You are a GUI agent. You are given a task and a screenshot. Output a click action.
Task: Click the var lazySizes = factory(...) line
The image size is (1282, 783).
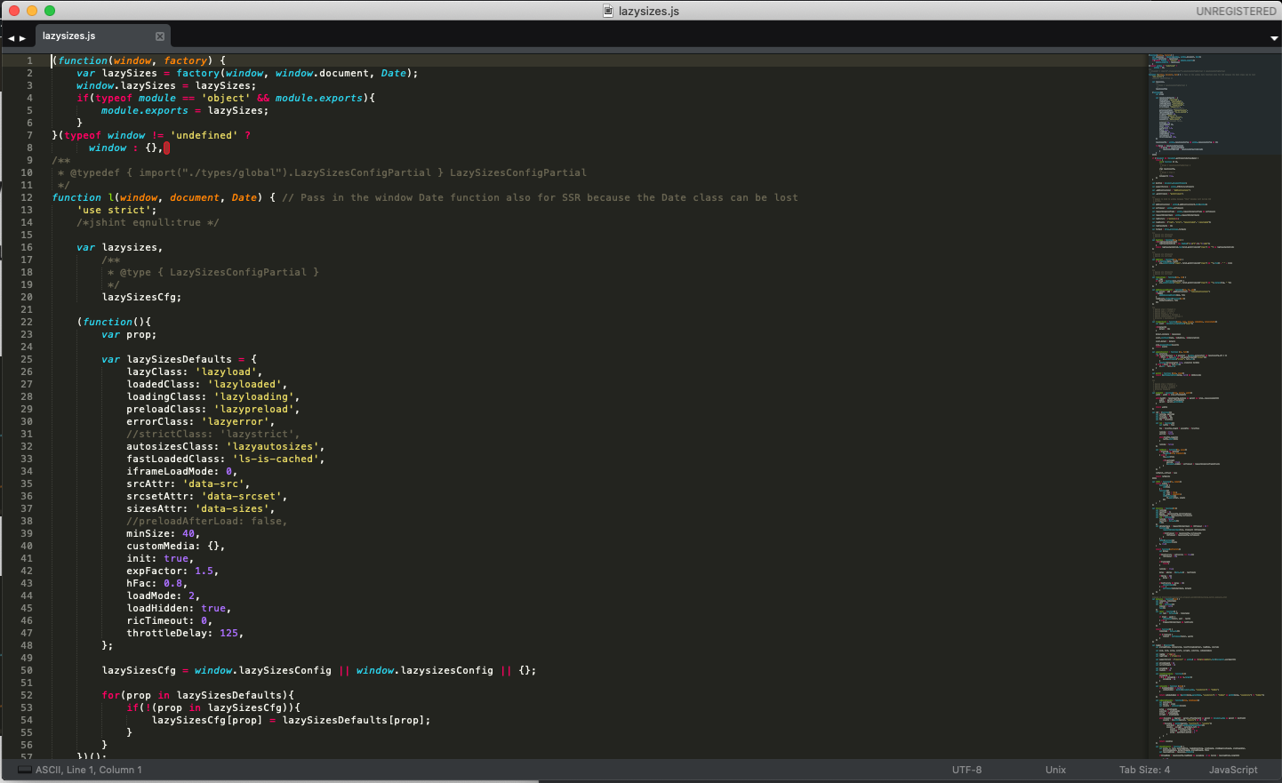247,73
